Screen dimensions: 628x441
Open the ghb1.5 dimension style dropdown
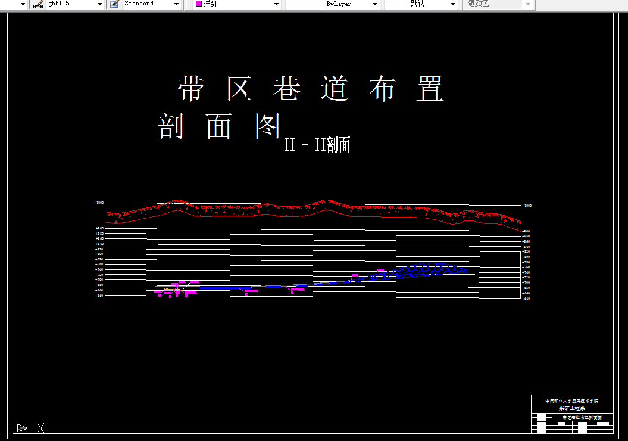coord(98,4)
